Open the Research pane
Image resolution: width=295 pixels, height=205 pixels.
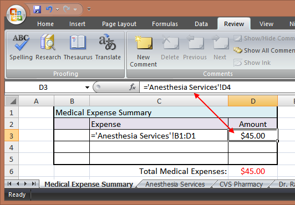(x=48, y=47)
